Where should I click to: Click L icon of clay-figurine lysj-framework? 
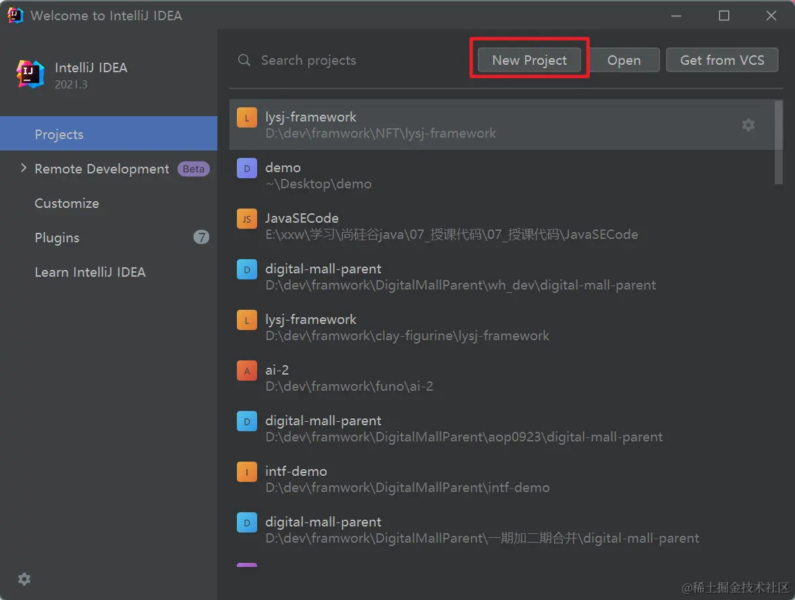point(247,321)
